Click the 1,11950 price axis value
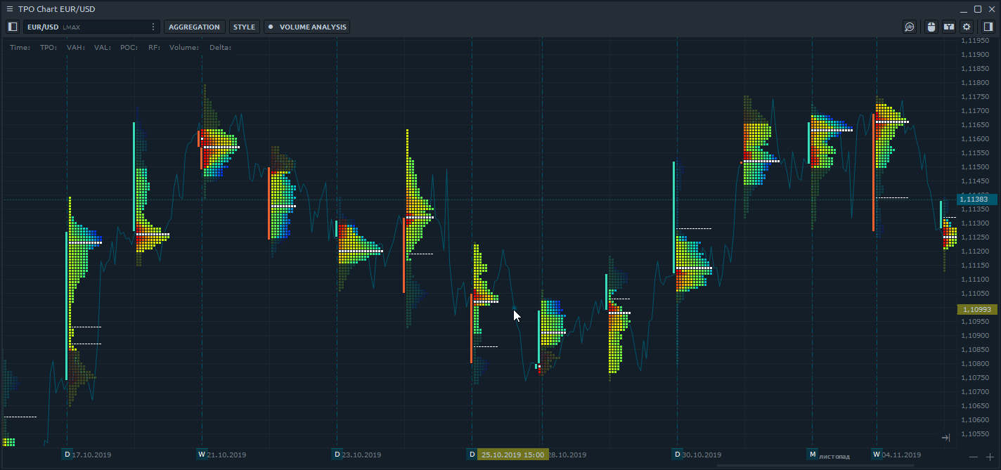This screenshot has height=470, width=1001. click(x=976, y=40)
